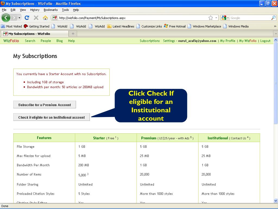The height and width of the screenshot is (209, 278).
Task: Open the My Profile link
Action: click(x=228, y=41)
